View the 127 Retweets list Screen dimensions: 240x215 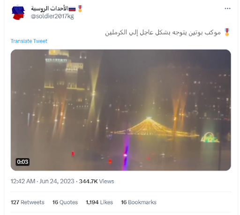tap(28, 202)
